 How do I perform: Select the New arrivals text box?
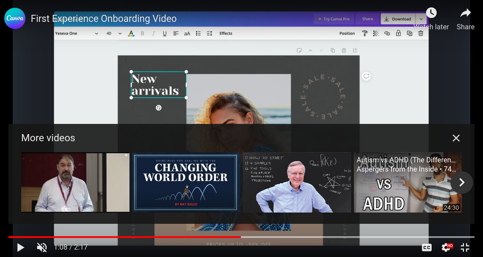[159, 85]
